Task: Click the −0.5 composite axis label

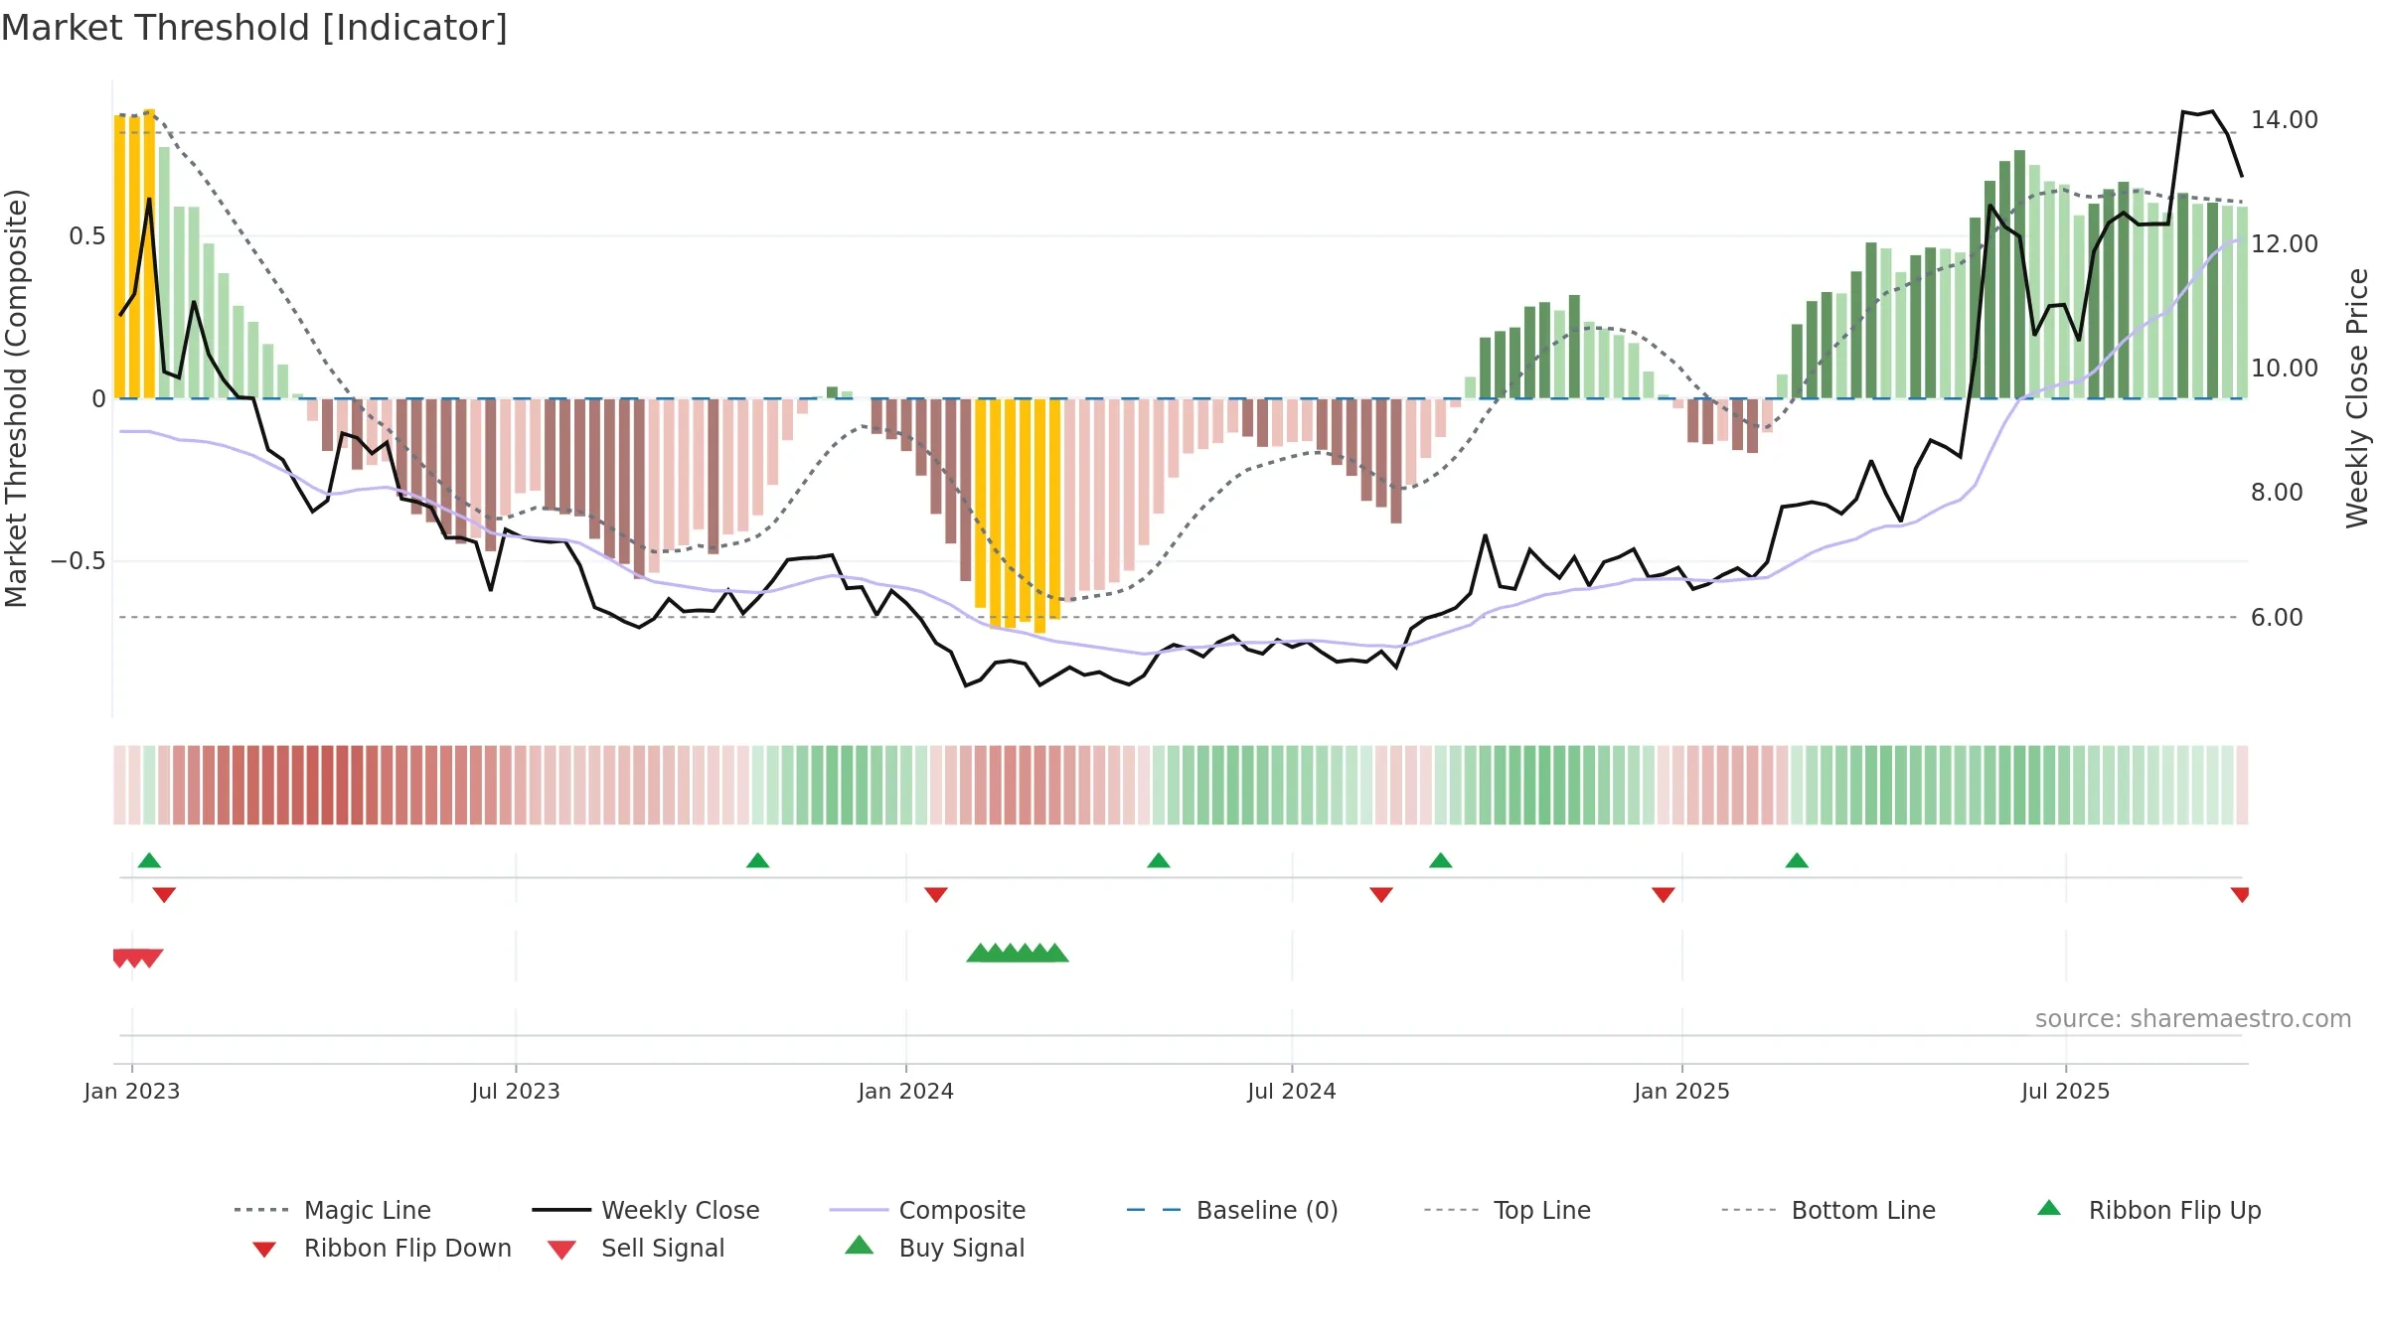Action: point(79,561)
